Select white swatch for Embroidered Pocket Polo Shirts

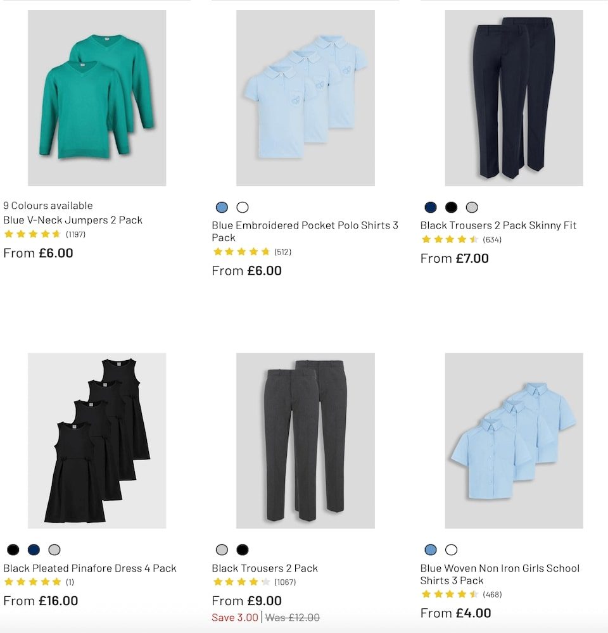coord(243,208)
